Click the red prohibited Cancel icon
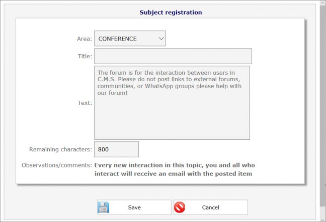The image size is (326, 222). point(180,207)
